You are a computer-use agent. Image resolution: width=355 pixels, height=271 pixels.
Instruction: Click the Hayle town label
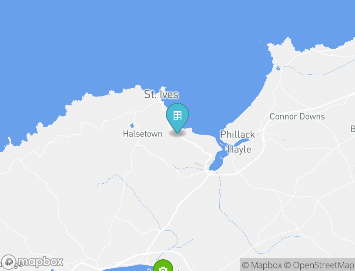pos(239,149)
